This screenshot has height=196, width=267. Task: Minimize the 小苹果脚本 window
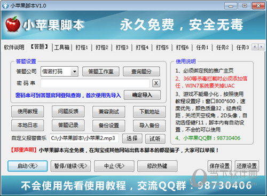point(231,6)
